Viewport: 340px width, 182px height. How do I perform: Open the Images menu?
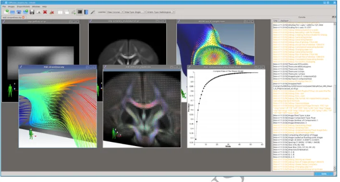(11, 7)
